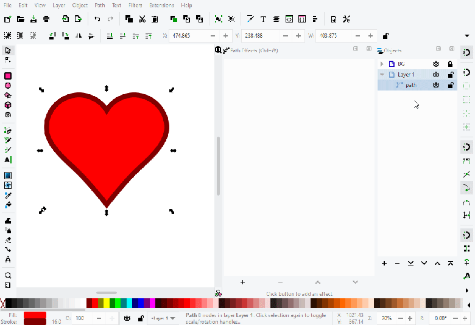Screen dimensions: 475x325
Task: Click add effect plus button
Action: [x=242, y=282]
